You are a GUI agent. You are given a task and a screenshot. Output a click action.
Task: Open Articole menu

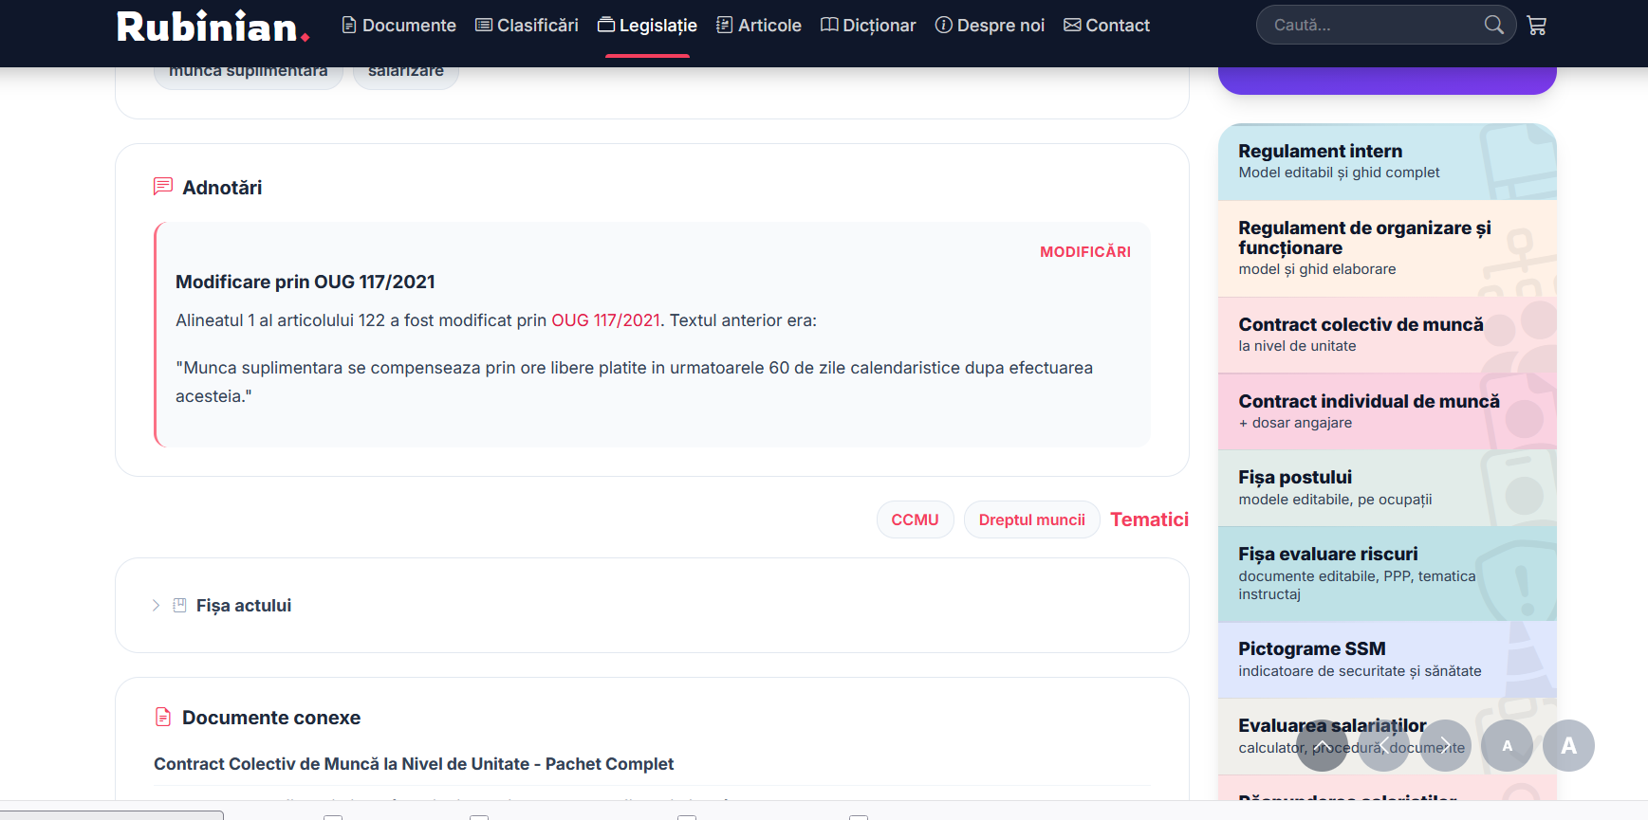pos(759,26)
